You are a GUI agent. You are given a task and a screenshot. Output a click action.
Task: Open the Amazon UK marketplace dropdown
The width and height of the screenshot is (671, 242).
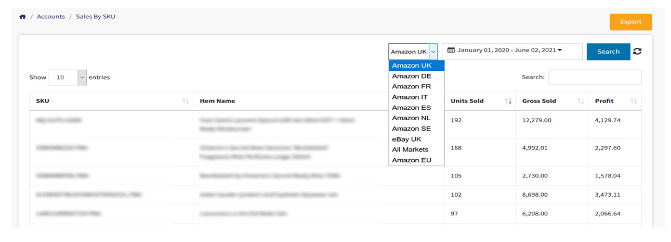coord(413,52)
